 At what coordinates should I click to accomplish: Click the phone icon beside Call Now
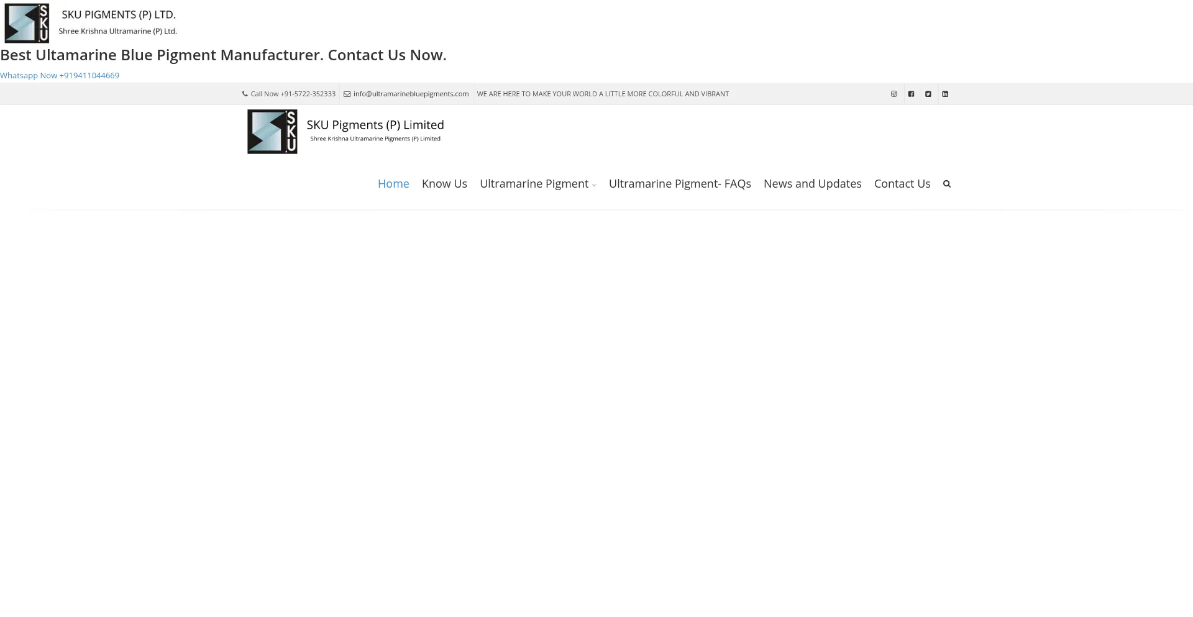(245, 94)
